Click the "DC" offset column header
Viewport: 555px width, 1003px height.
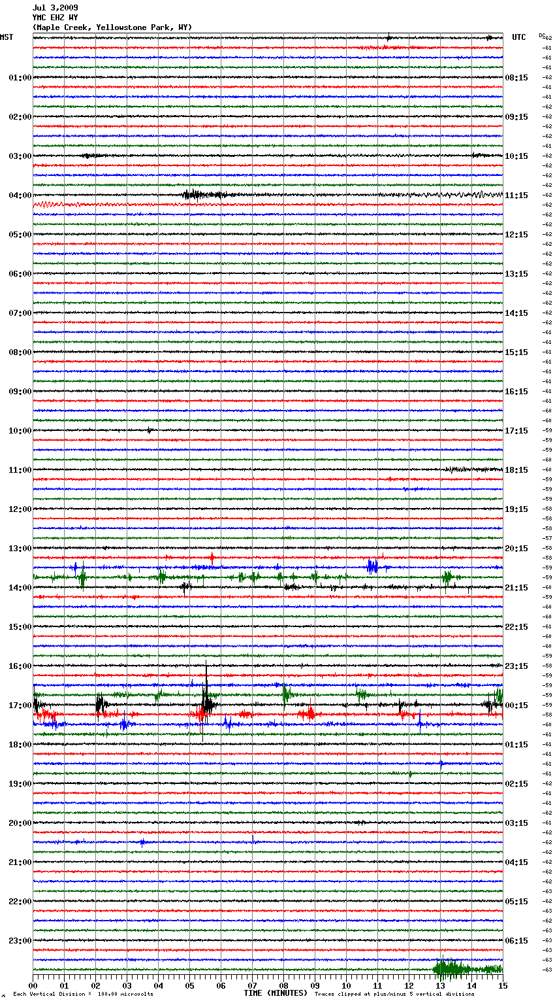coord(542,35)
